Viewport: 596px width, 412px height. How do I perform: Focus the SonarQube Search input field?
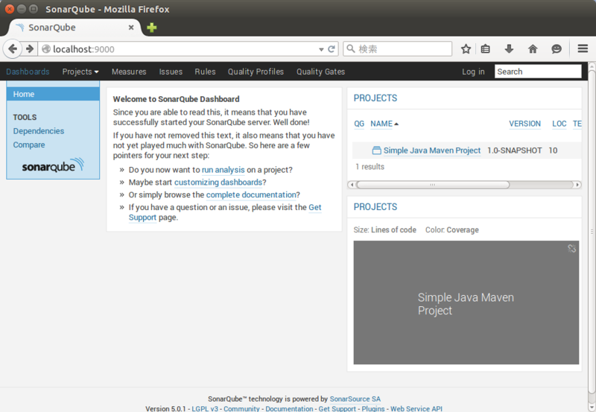[538, 72]
